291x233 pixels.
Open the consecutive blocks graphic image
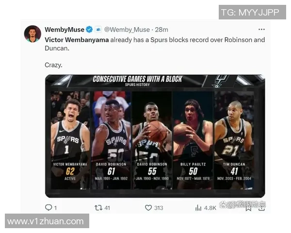point(155,136)
